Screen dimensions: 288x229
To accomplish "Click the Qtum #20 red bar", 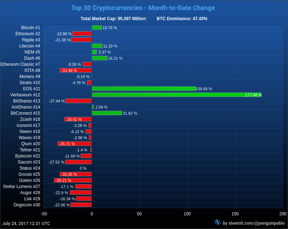I will (75, 144).
